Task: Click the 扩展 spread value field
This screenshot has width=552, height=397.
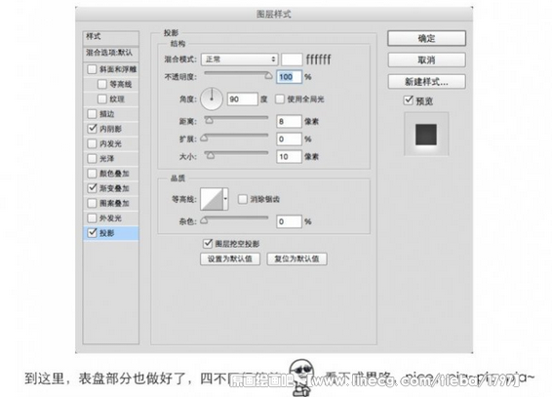Action: coord(289,139)
